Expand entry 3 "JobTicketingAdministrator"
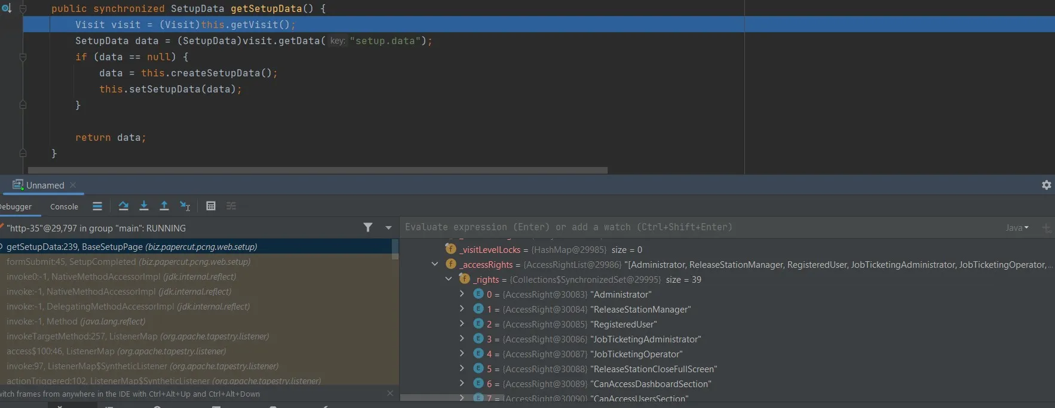 (462, 339)
